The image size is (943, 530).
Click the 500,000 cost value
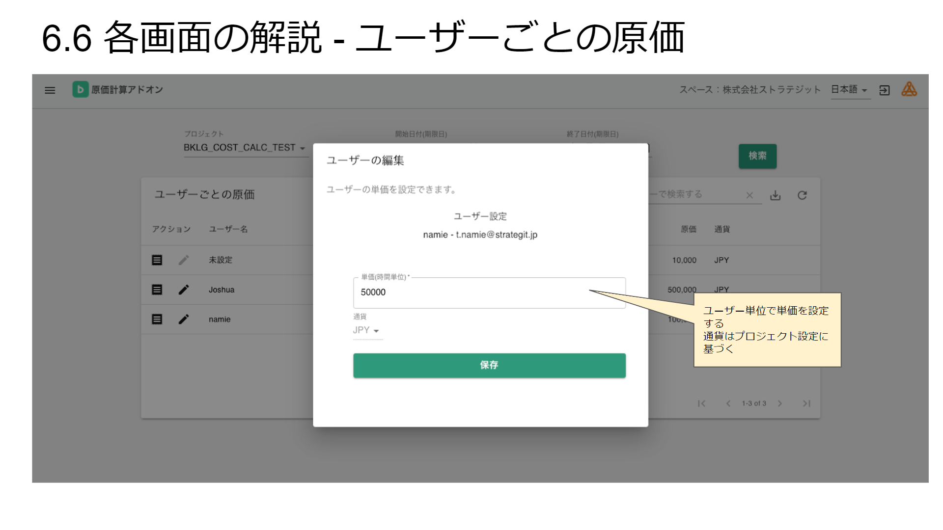coord(682,290)
